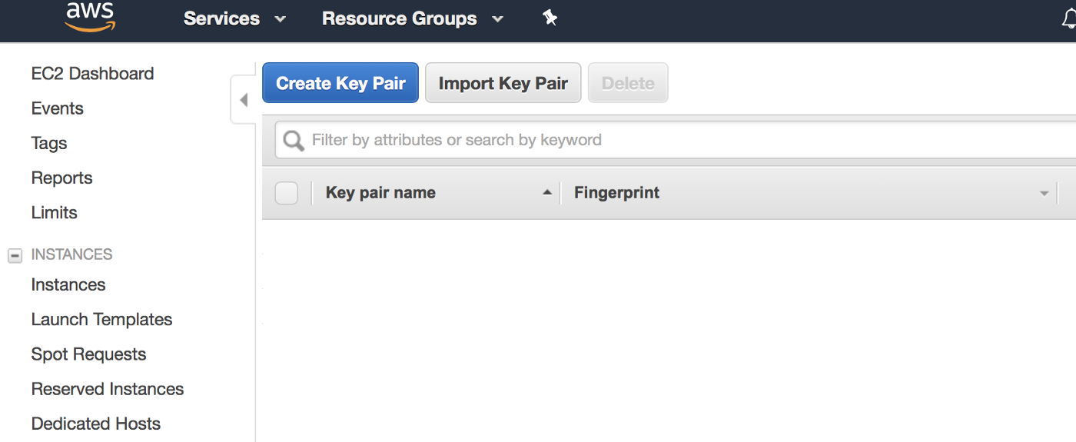Open the notifications bell icon
Viewport: 1076px width, 442px height.
pos(1069,19)
